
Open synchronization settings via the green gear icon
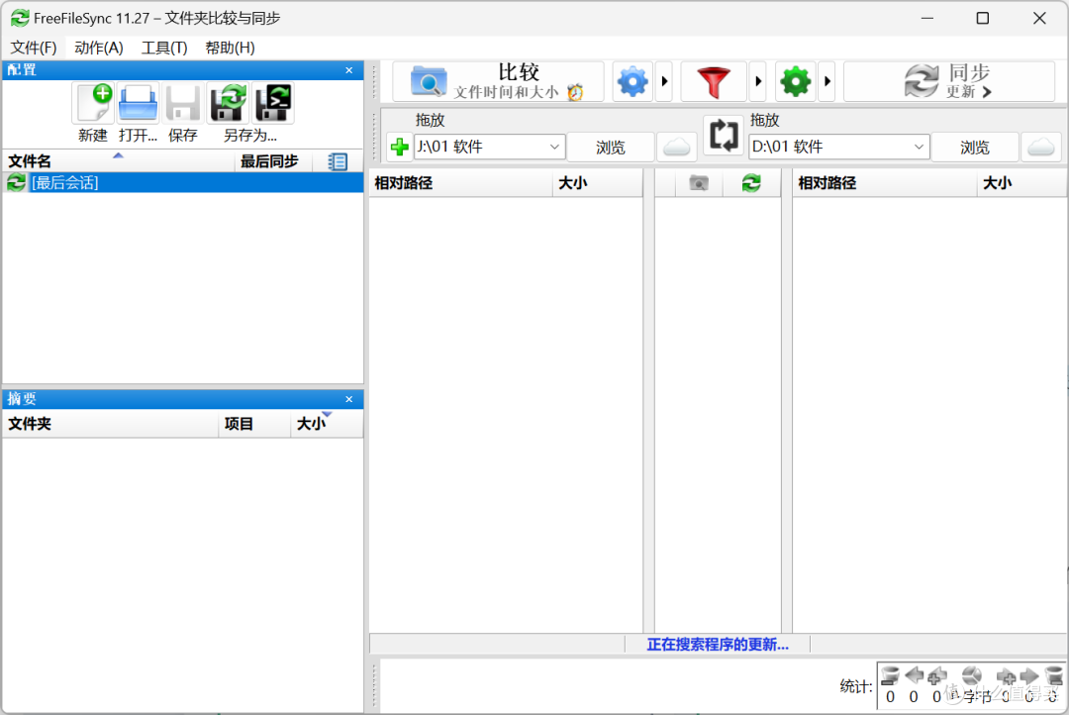pos(795,81)
